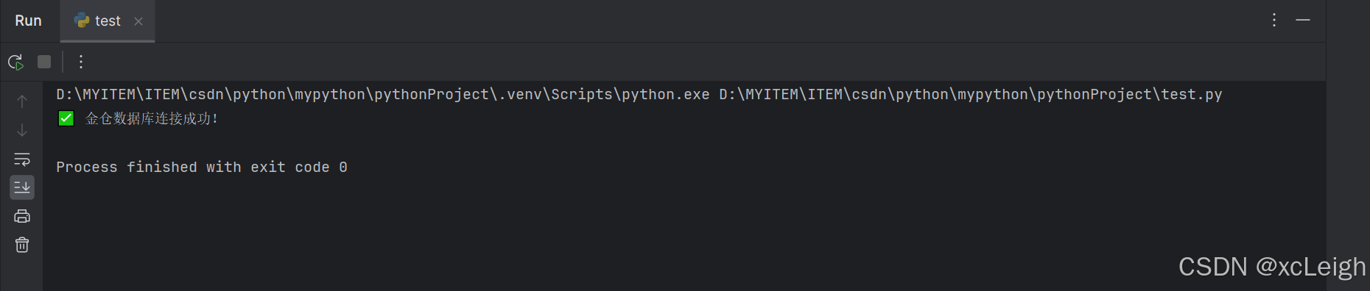Rerun the test script
This screenshot has height=291, width=1370.
click(x=15, y=62)
